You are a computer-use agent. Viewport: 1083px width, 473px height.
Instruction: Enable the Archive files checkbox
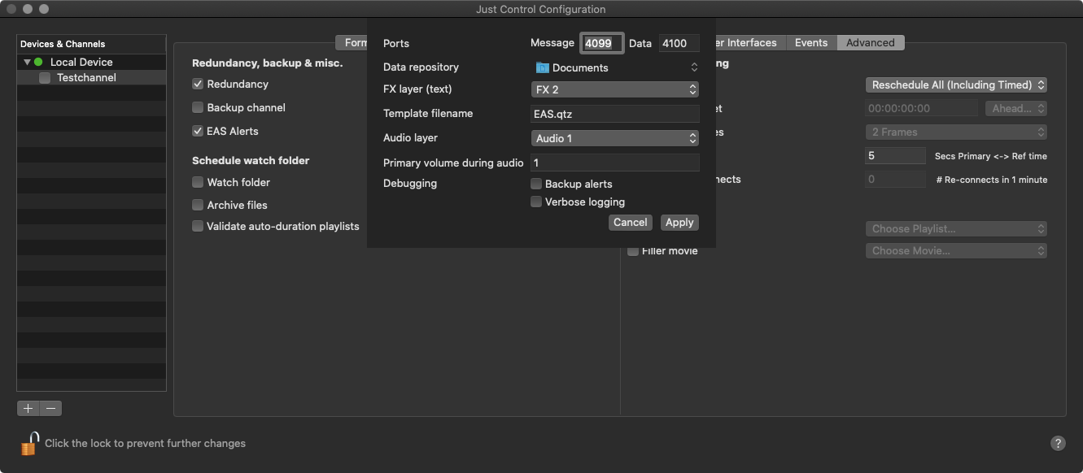coord(198,205)
